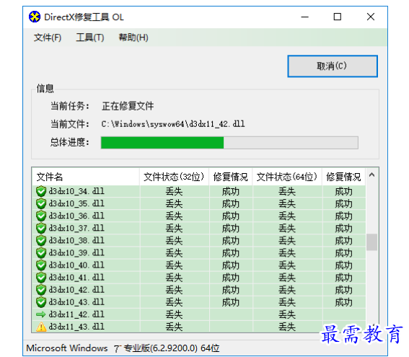Cancel the repair with 取消(C) button
The image size is (409, 357).
[x=333, y=66]
